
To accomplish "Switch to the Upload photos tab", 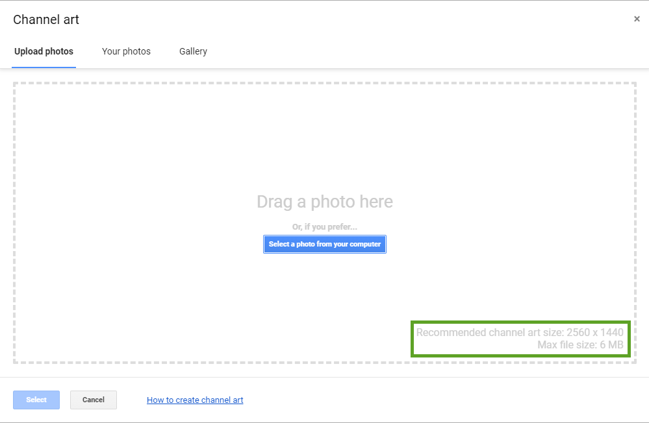I will [x=44, y=51].
